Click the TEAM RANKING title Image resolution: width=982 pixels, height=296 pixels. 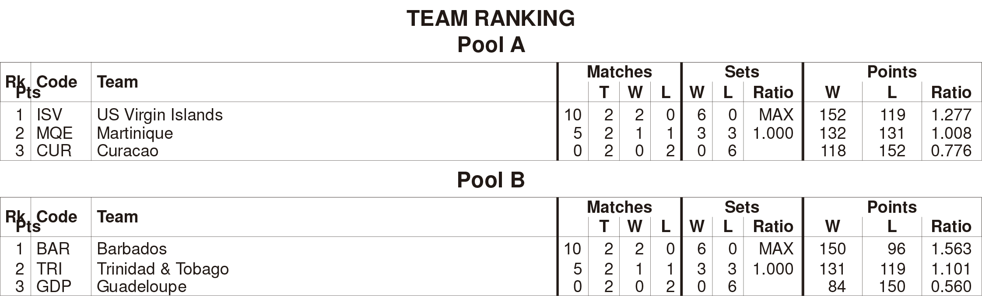point(491,18)
